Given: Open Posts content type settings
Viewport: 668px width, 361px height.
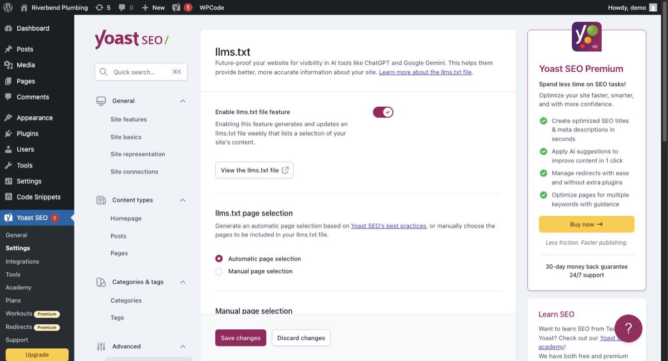Looking at the screenshot, I should click(118, 236).
